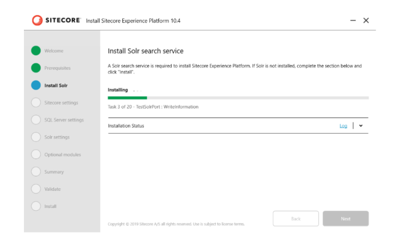402x246 pixels.
Task: Click the Sitecore settings step circle
Action: coord(36,102)
